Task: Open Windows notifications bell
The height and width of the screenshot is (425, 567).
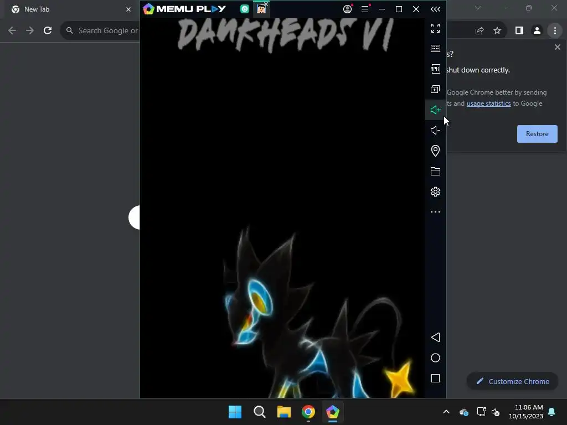Action: (552, 412)
